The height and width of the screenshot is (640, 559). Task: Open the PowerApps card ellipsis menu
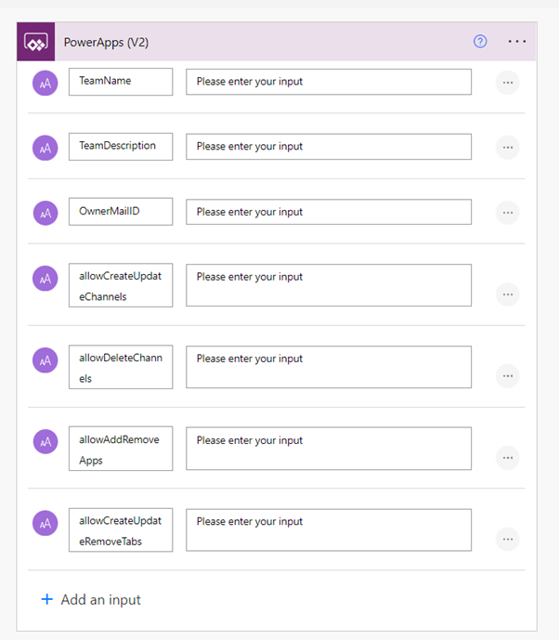tap(517, 42)
